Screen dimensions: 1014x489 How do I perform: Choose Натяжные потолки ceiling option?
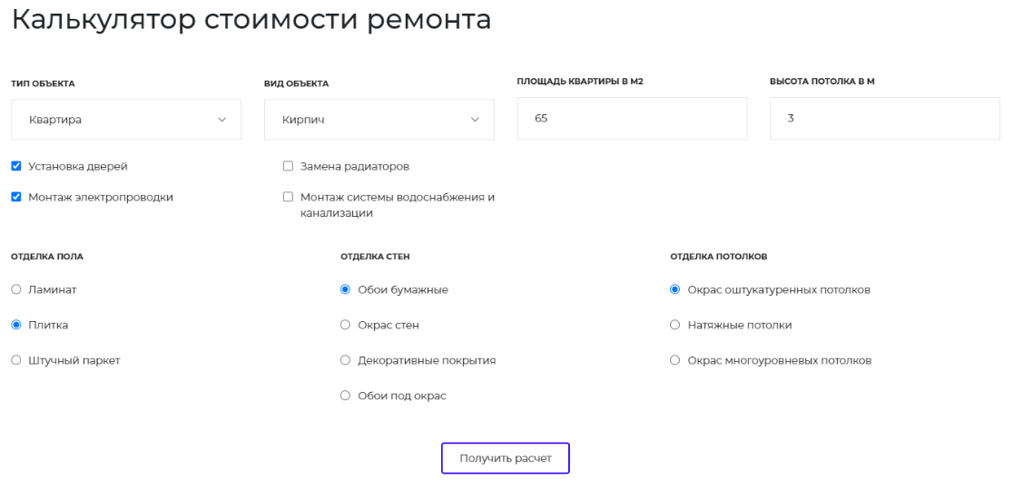tap(675, 325)
